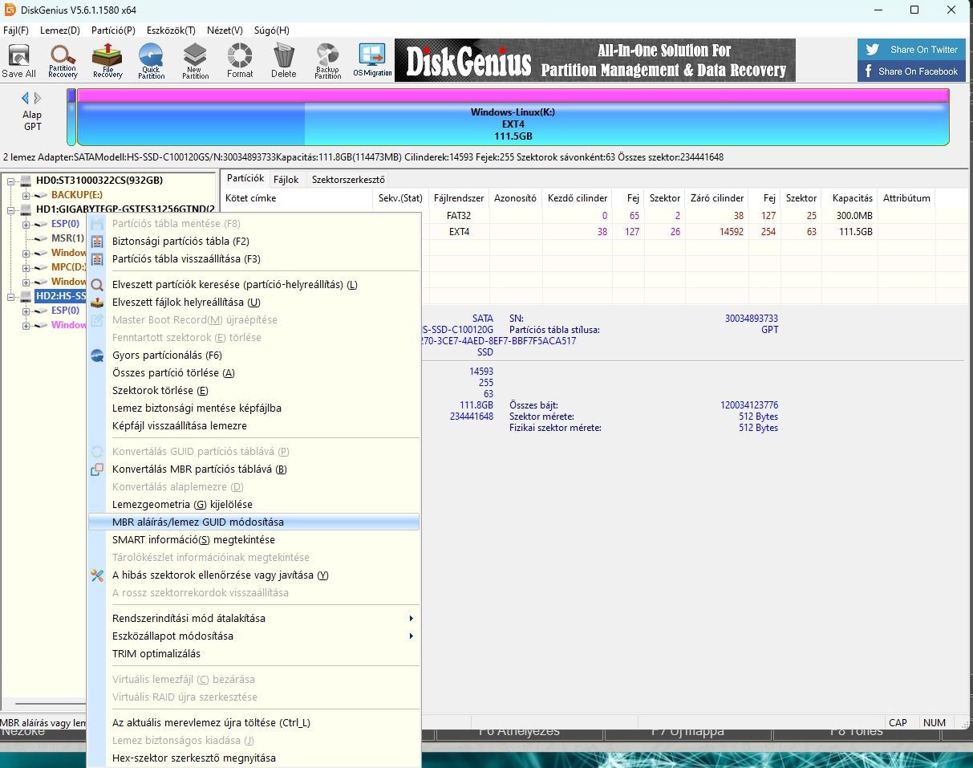Open the Partition Recovery tool
973x768 pixels.
pyautogui.click(x=63, y=62)
